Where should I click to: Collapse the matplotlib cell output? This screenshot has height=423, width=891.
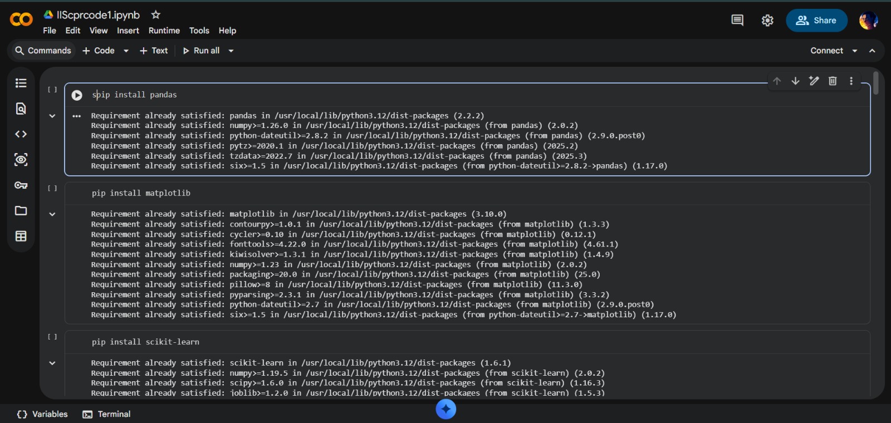coord(52,214)
